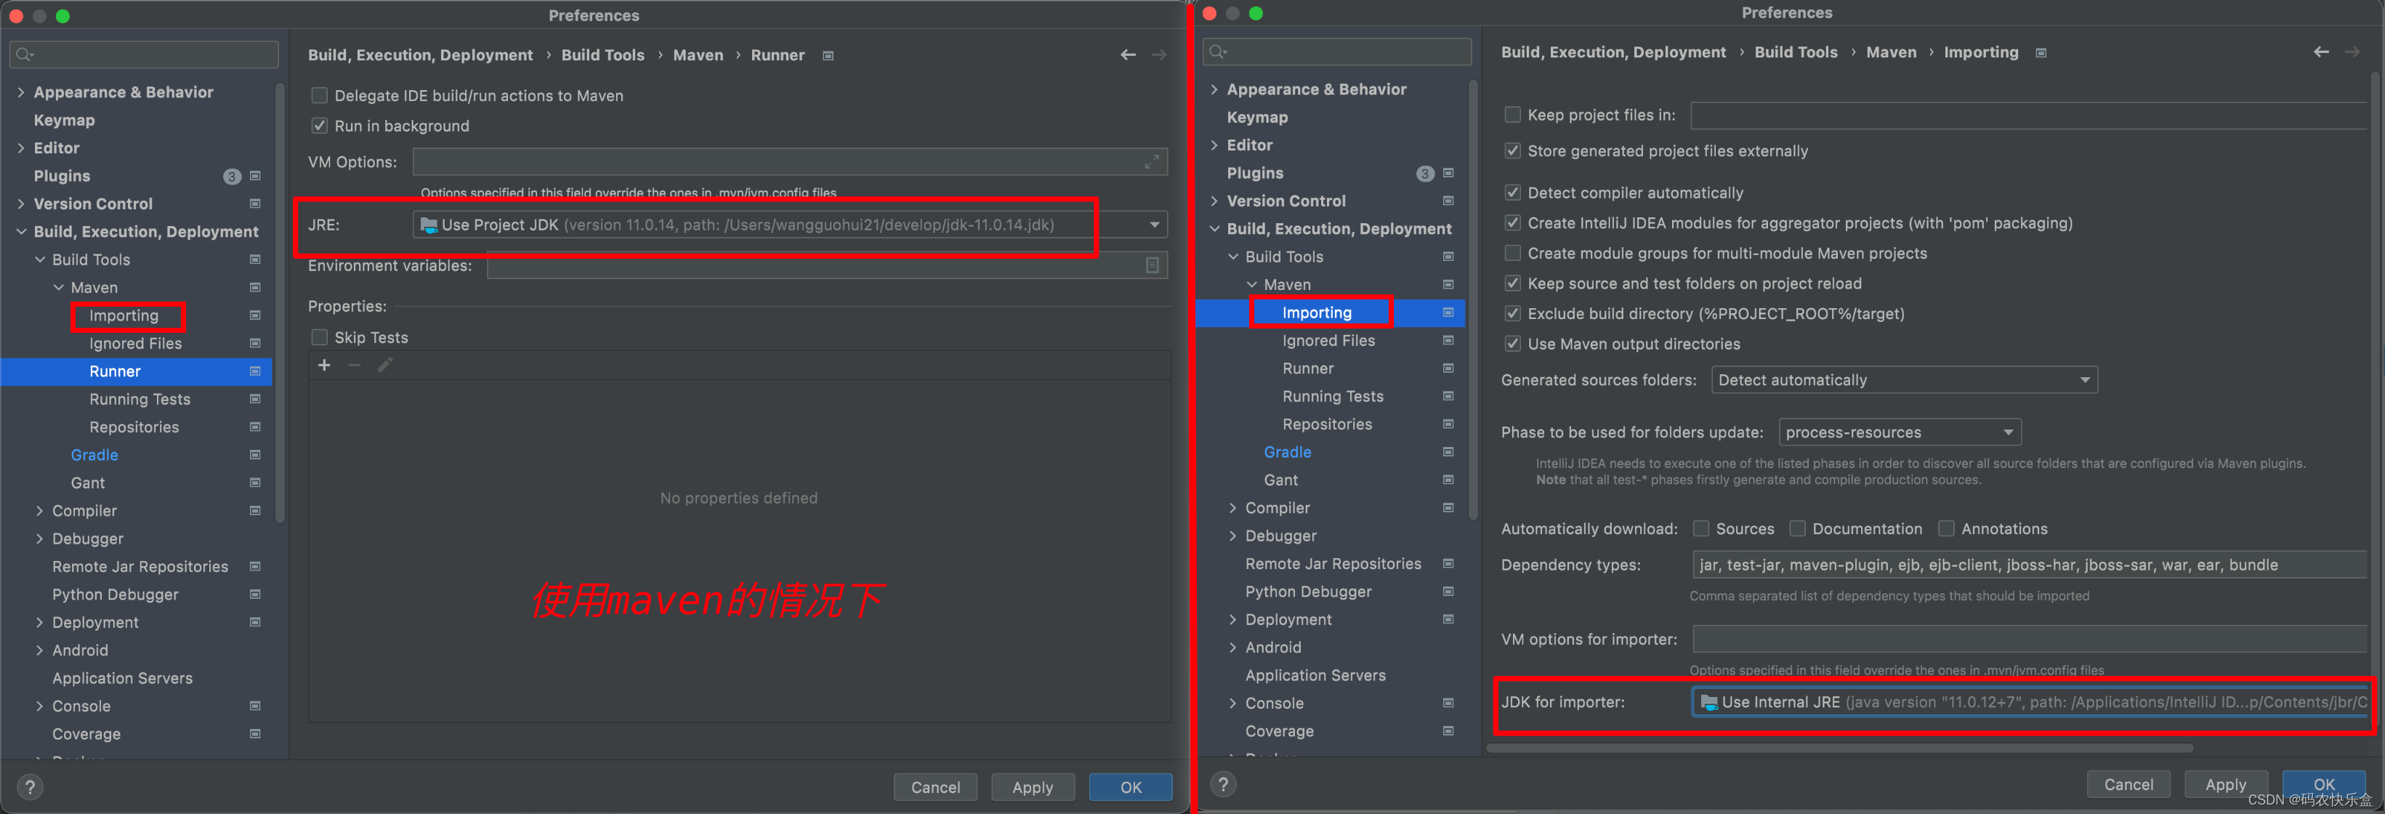This screenshot has height=814, width=2385.
Task: Click OK in left Preferences window
Action: coord(1131,787)
